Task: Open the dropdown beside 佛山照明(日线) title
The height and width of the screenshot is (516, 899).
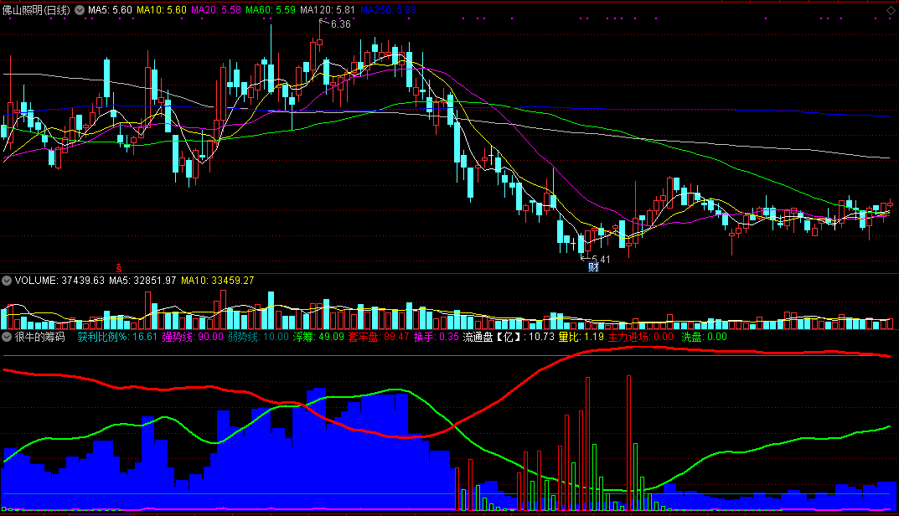Action: click(x=80, y=10)
